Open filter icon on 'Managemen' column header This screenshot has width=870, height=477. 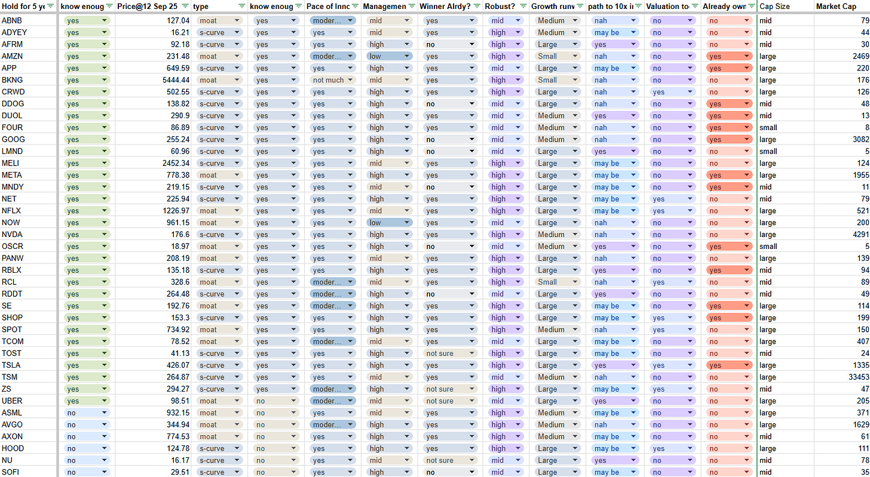click(x=412, y=6)
